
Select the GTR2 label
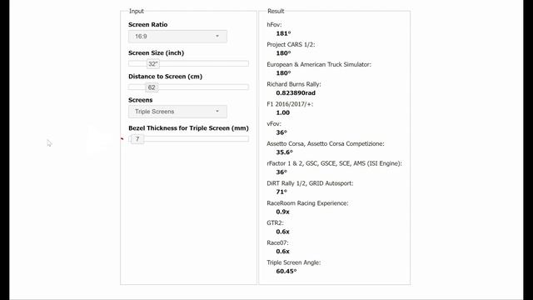275,223
